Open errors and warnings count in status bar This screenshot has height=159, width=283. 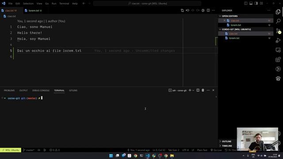click(x=55, y=150)
